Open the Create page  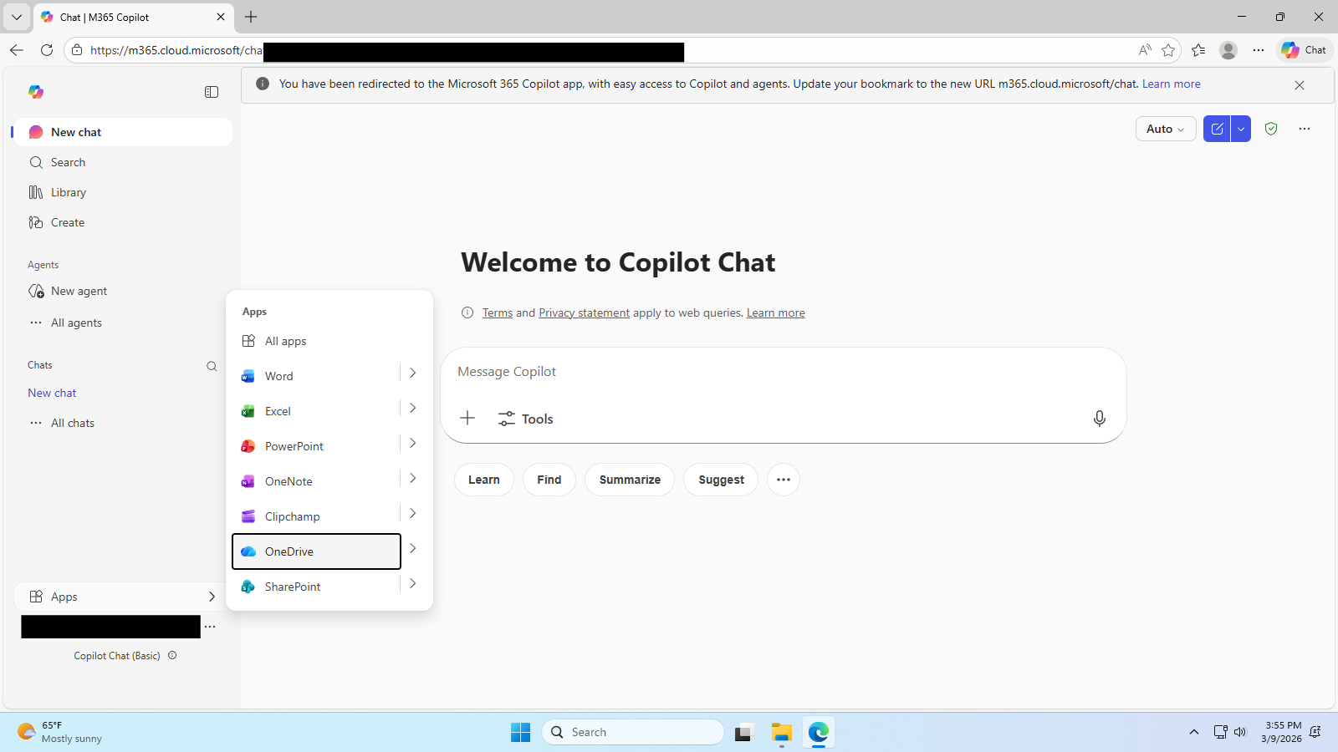tap(123, 222)
